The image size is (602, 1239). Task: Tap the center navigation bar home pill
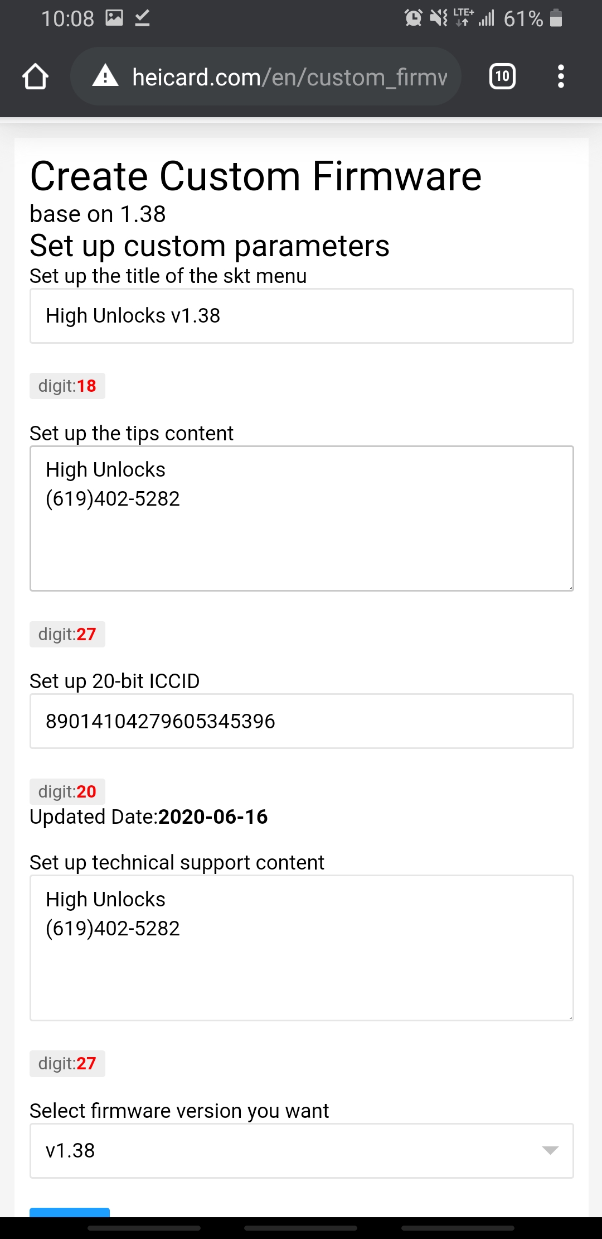point(301,1228)
